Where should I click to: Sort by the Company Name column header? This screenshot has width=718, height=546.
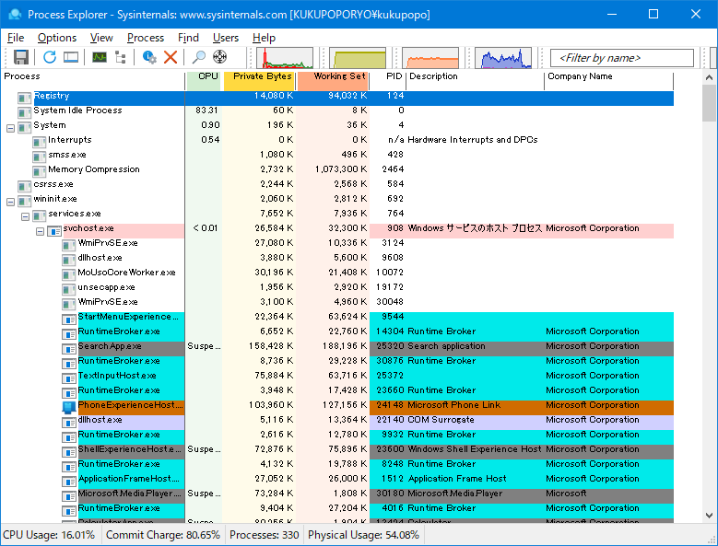(609, 79)
